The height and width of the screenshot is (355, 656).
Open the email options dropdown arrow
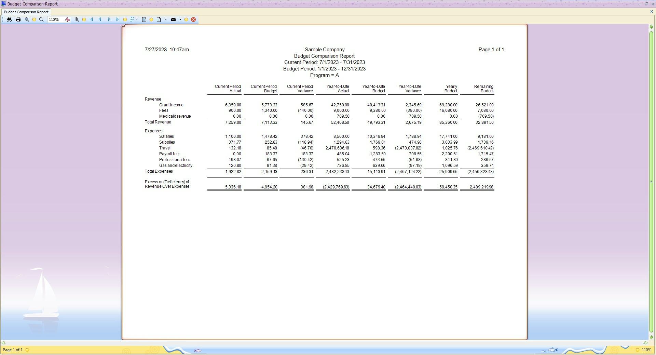(x=180, y=19)
